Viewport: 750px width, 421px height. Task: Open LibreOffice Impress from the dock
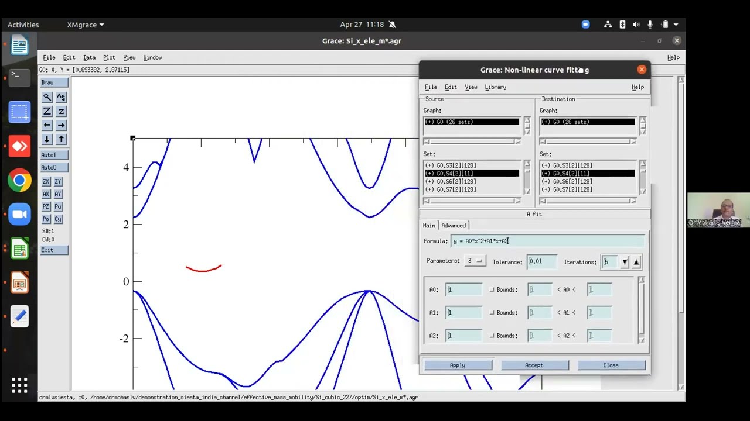19,282
